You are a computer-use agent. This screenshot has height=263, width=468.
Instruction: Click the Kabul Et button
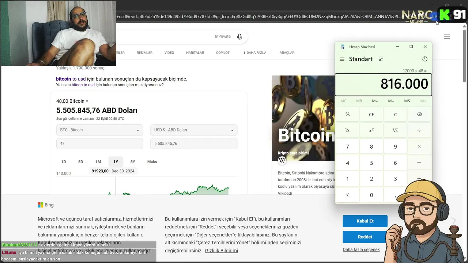365,221
